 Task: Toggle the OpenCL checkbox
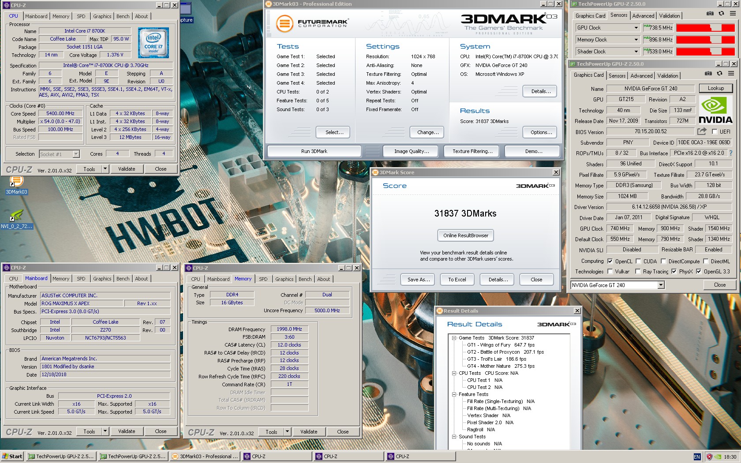click(610, 261)
